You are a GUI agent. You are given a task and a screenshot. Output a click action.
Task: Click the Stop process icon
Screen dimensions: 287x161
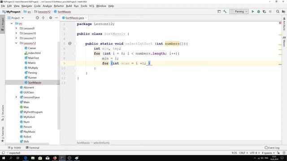pyautogui.click(x=270, y=12)
